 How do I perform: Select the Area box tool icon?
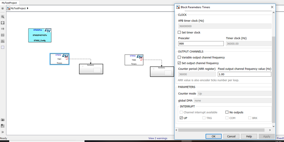3,47
